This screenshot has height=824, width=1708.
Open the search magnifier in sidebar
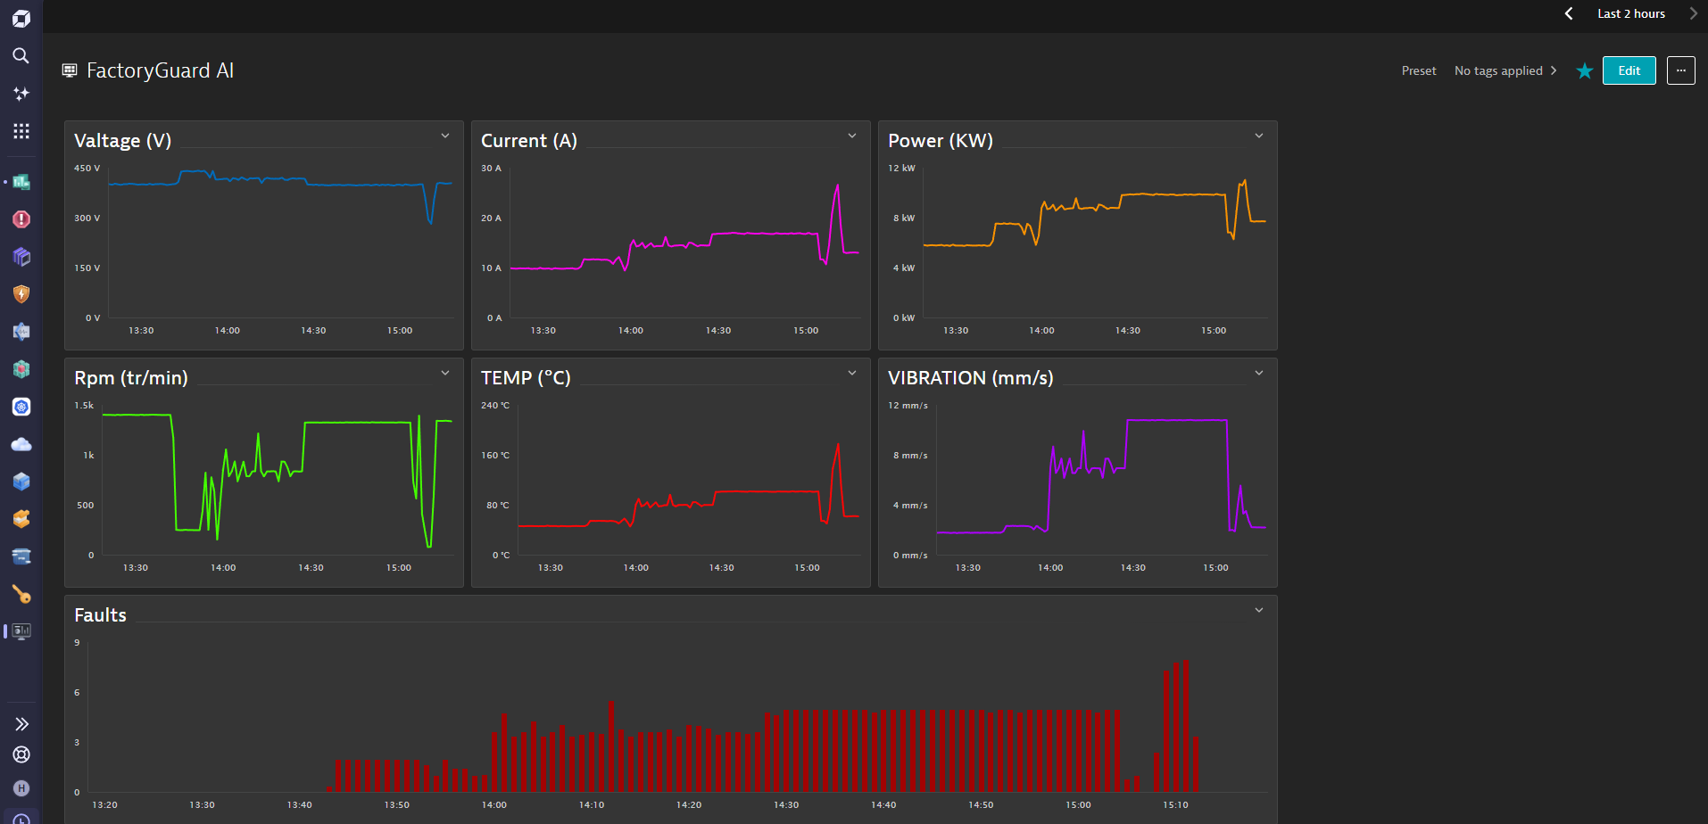tap(21, 55)
